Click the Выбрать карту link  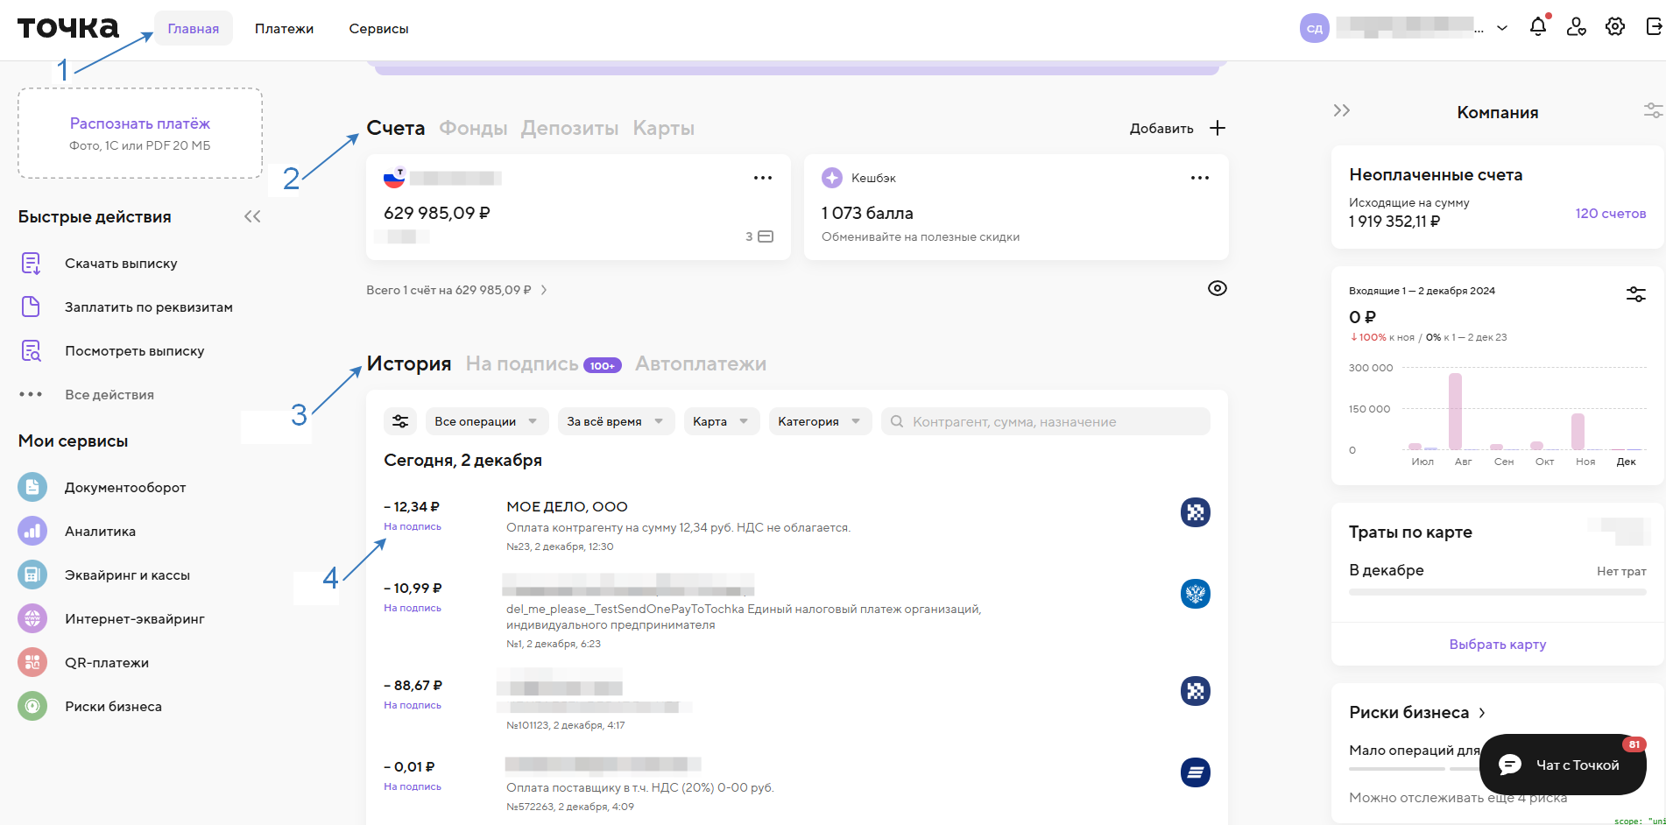[1497, 644]
